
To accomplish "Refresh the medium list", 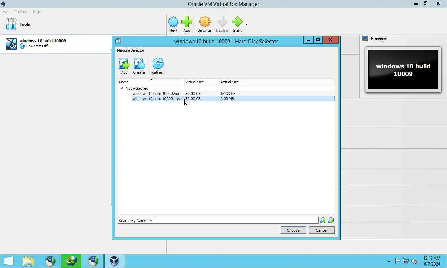I will click(x=158, y=66).
